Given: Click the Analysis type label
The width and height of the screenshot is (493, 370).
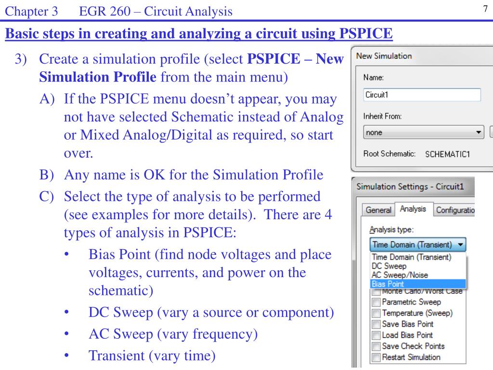Looking at the screenshot, I should point(391,230).
